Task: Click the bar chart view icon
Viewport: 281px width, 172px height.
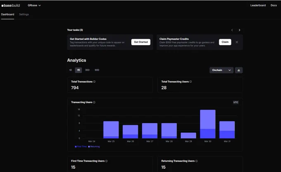Action: pyautogui.click(x=238, y=70)
